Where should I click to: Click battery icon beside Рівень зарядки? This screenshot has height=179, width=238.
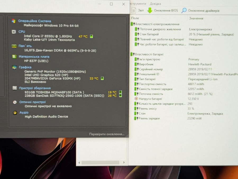point(136,118)
